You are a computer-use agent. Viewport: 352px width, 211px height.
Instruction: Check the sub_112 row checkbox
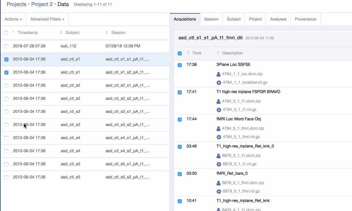click(6, 46)
